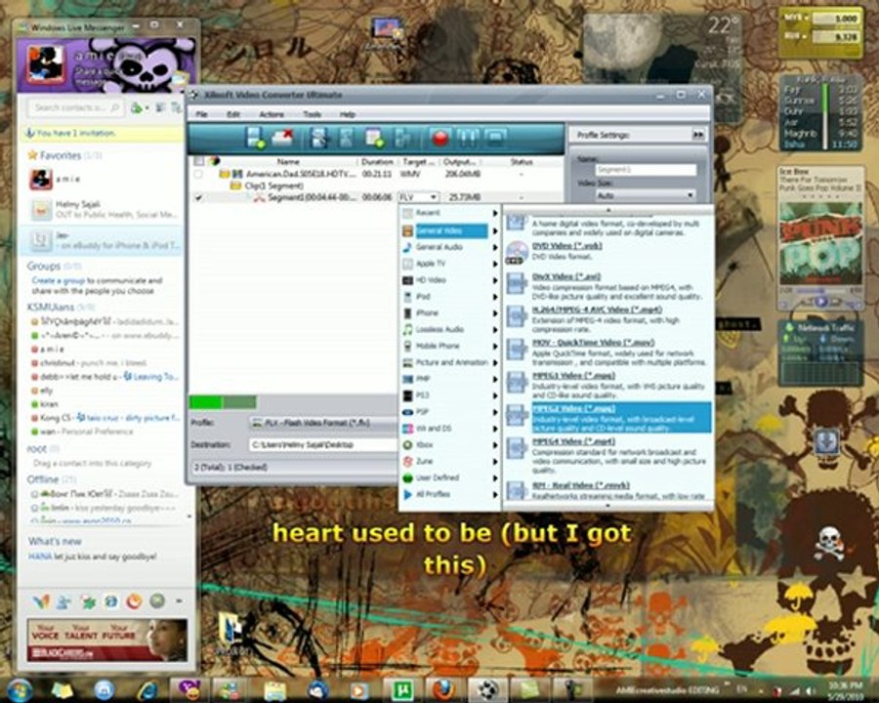This screenshot has height=703, width=879.
Task: Click 'Create a group' link in Messenger
Action: [x=59, y=280]
